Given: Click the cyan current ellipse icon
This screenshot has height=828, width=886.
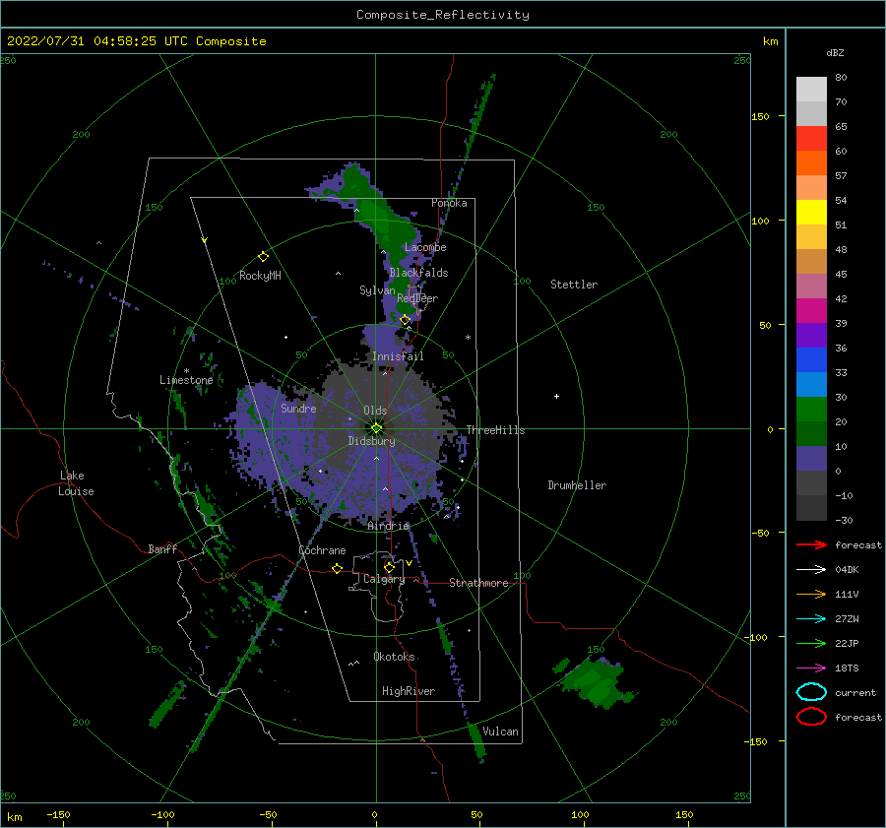Looking at the screenshot, I should (x=811, y=692).
